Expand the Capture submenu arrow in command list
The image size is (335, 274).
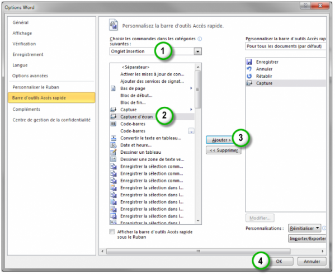tap(191, 110)
